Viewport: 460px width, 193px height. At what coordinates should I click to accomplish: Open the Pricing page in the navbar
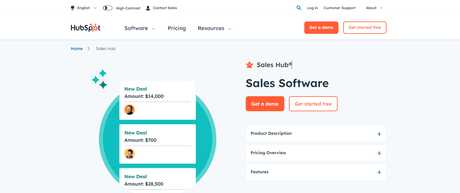coord(177,28)
